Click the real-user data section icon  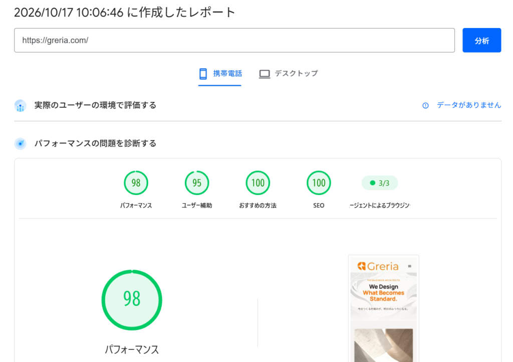(x=20, y=105)
